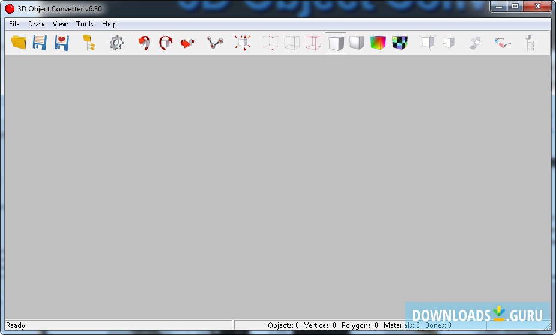Click the cube with red outward arrows icon
Screen dimensions: 556x335
click(242, 43)
